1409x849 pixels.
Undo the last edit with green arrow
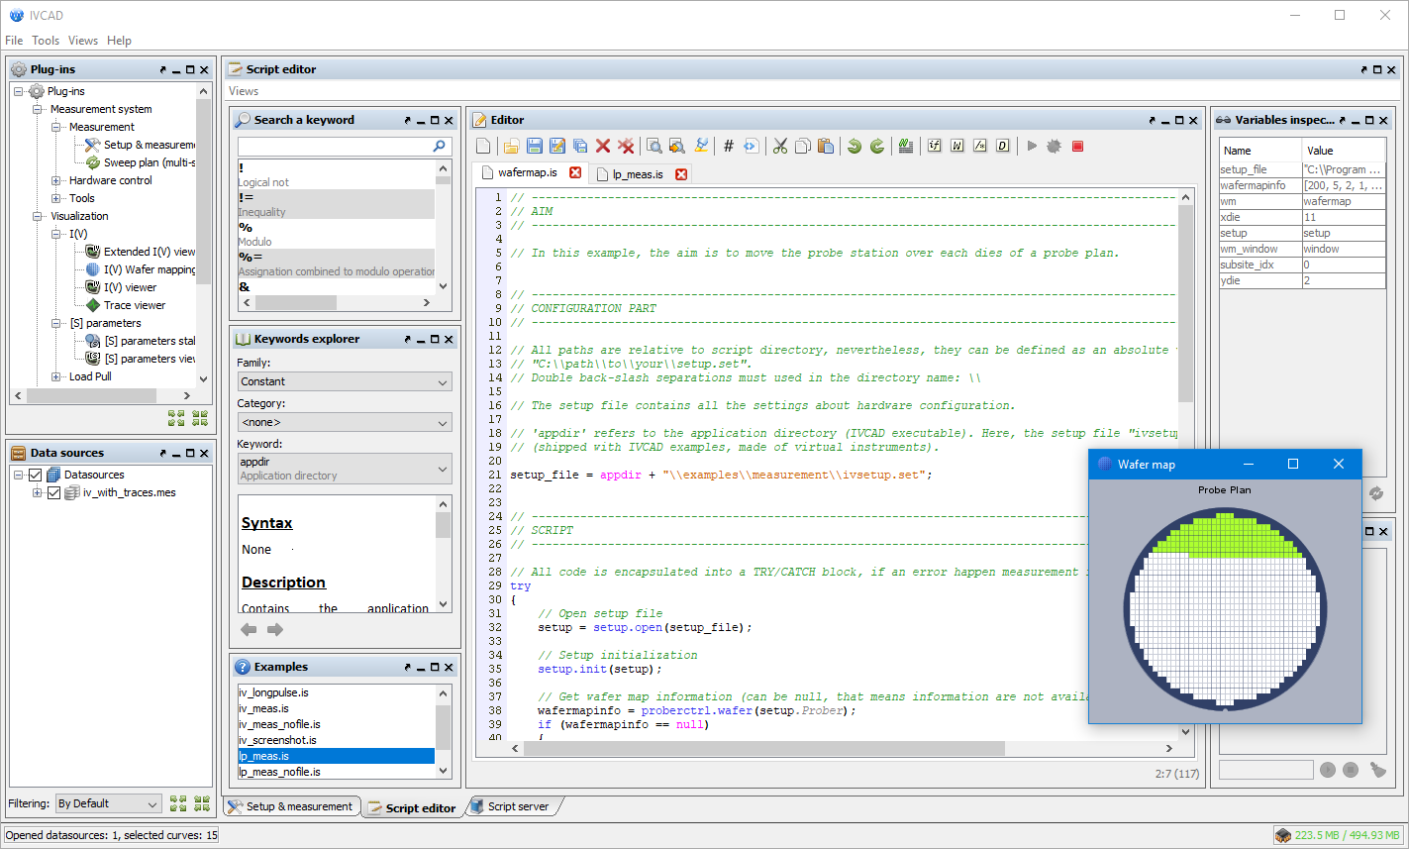pos(855,146)
